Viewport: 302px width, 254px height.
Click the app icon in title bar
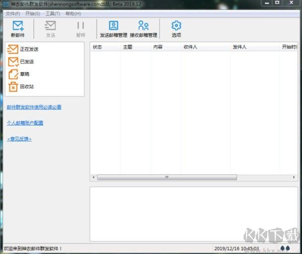point(7,4)
